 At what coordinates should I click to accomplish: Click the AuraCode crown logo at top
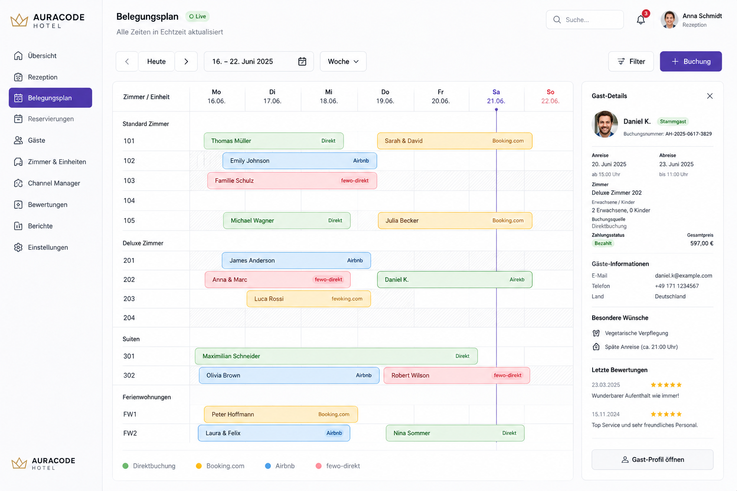click(x=19, y=20)
